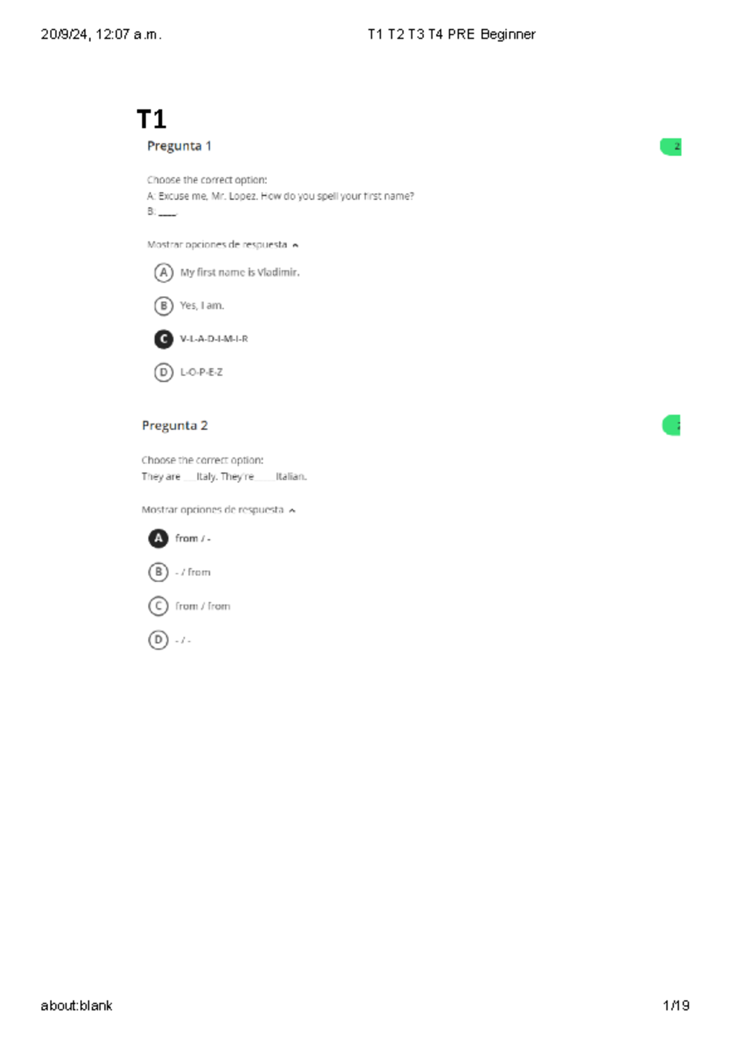Choose option C V-L-A-D-I-M-I-R
Viewport: 733px width, 1038px height.
163,339
